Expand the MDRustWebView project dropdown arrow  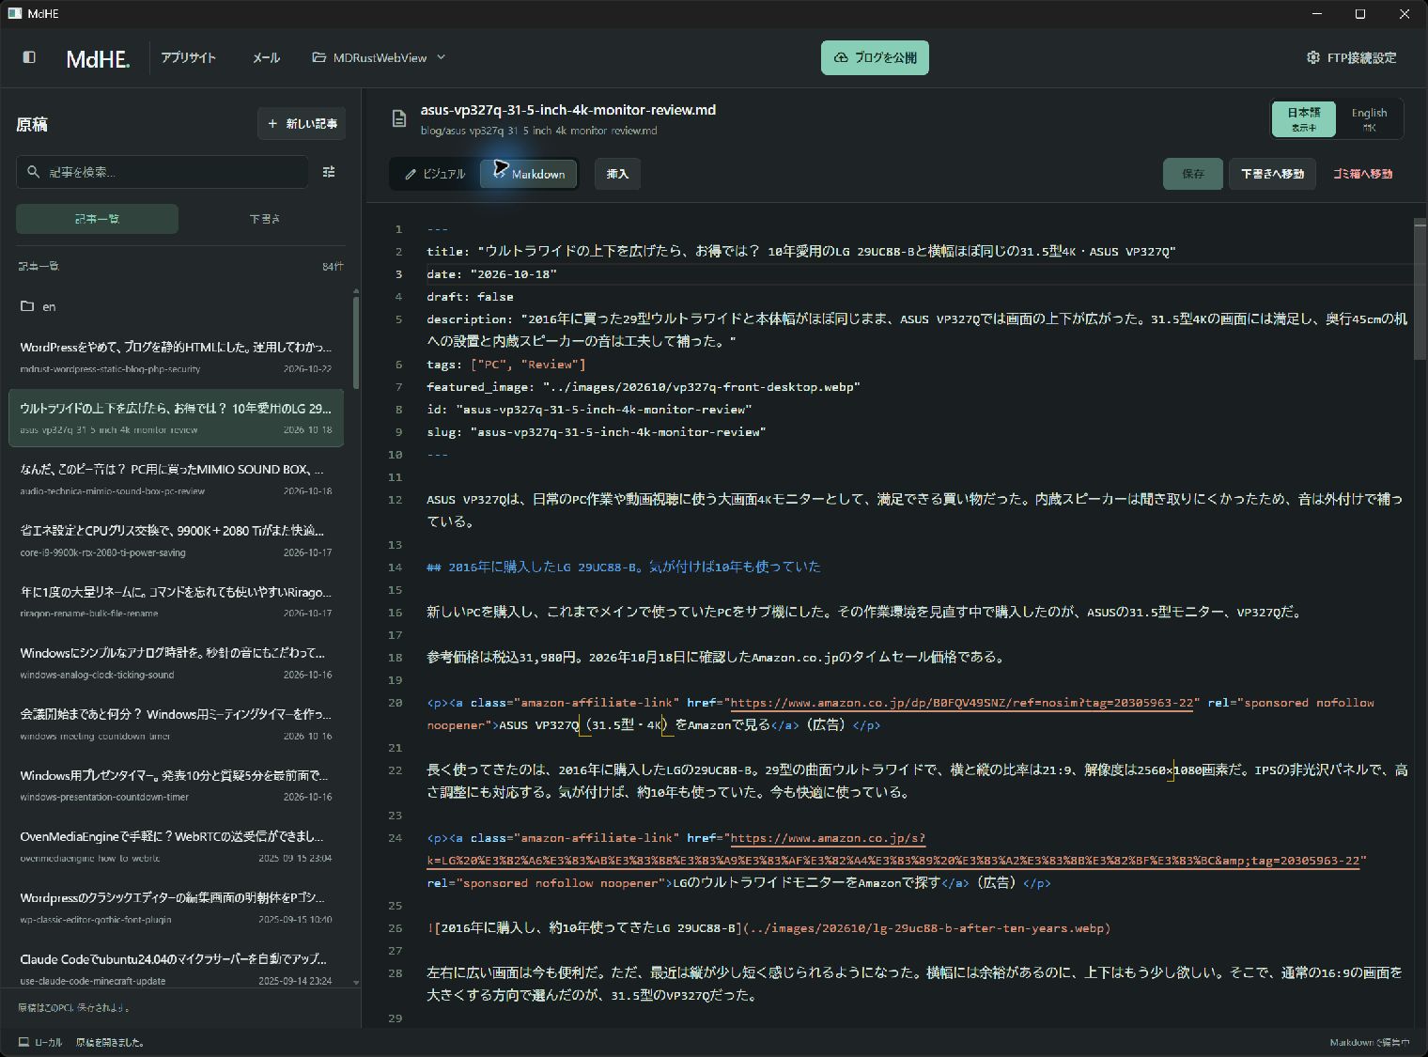point(442,57)
